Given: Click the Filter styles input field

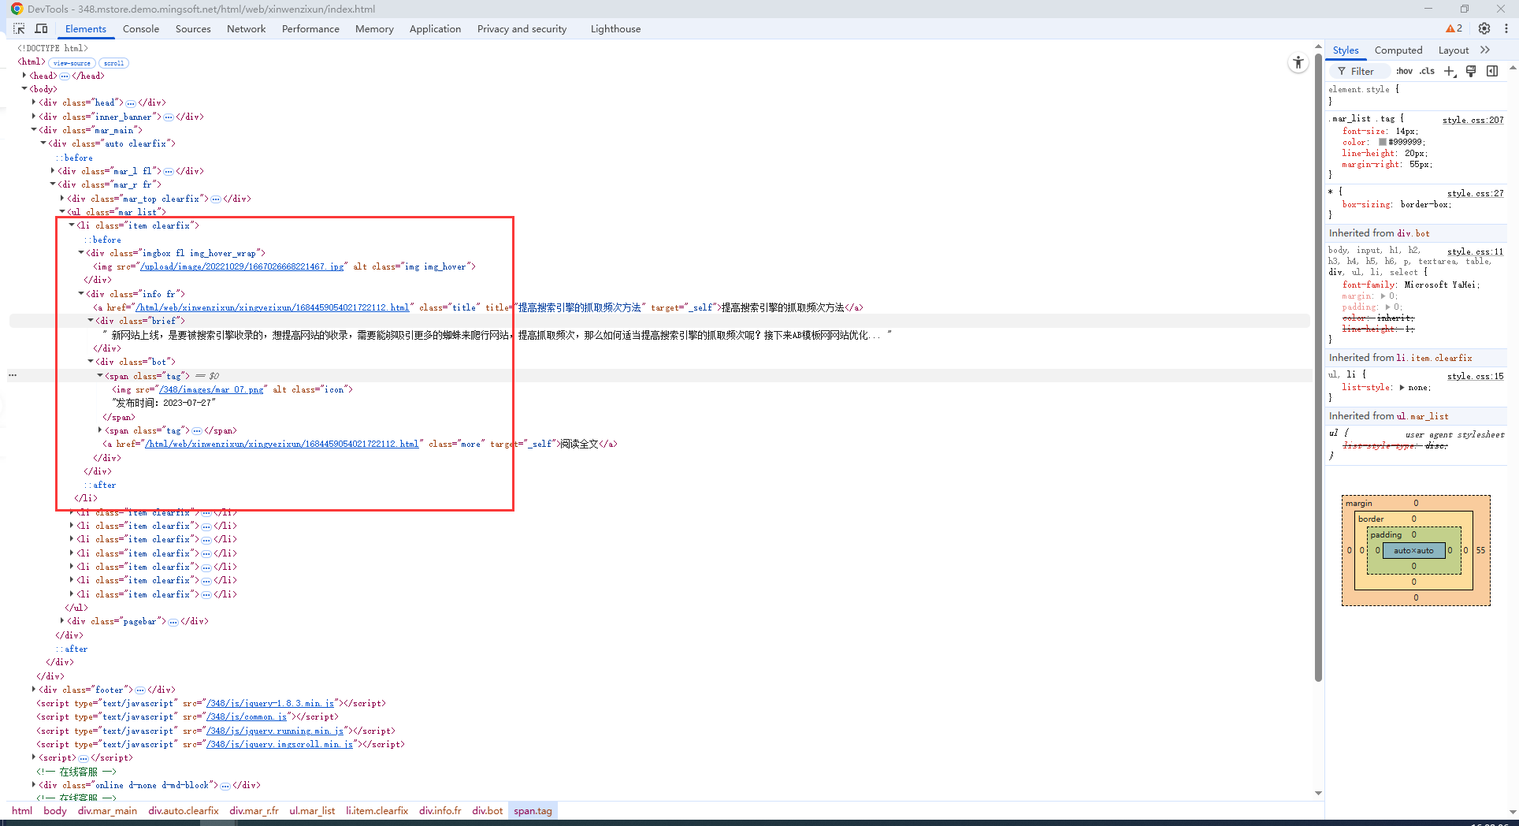Looking at the screenshot, I should click(x=1362, y=71).
